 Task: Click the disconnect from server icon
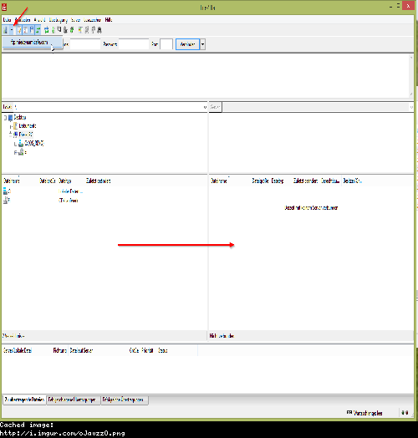[65, 29]
